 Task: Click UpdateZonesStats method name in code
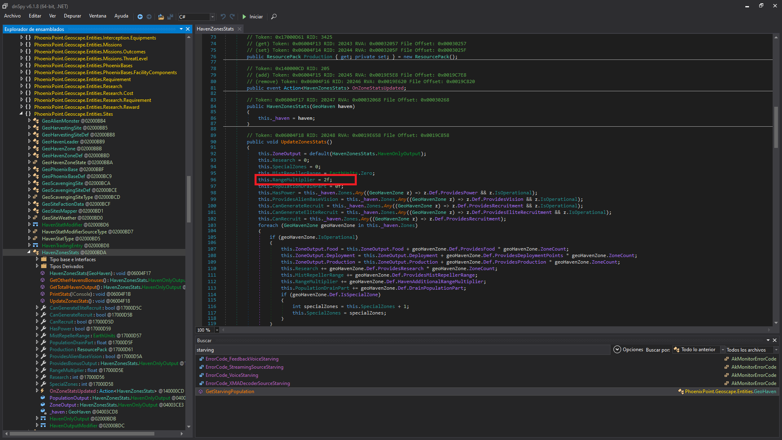click(304, 142)
